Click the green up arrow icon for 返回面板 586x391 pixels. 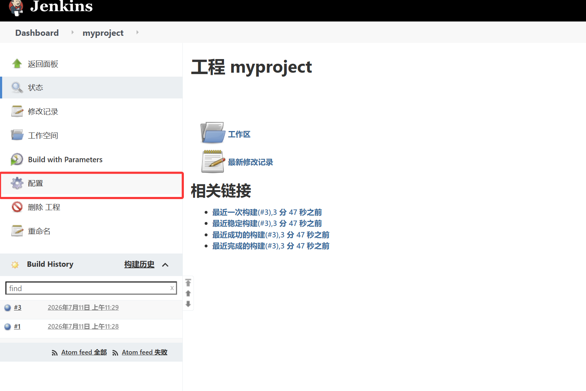click(17, 64)
